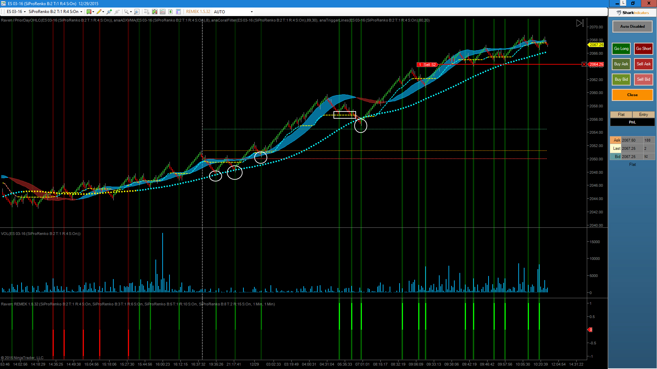Click the SharkIndicators logo
The image size is (657, 369).
633,13
